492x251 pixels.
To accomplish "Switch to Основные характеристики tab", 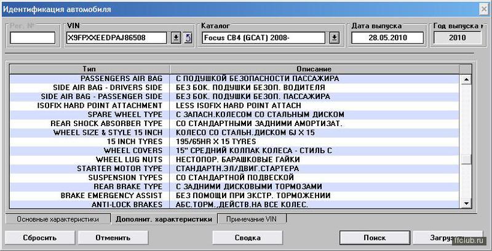I will pos(58,219).
